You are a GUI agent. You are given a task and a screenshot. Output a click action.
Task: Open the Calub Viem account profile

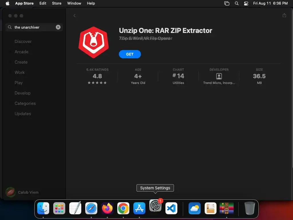[x=22, y=192]
